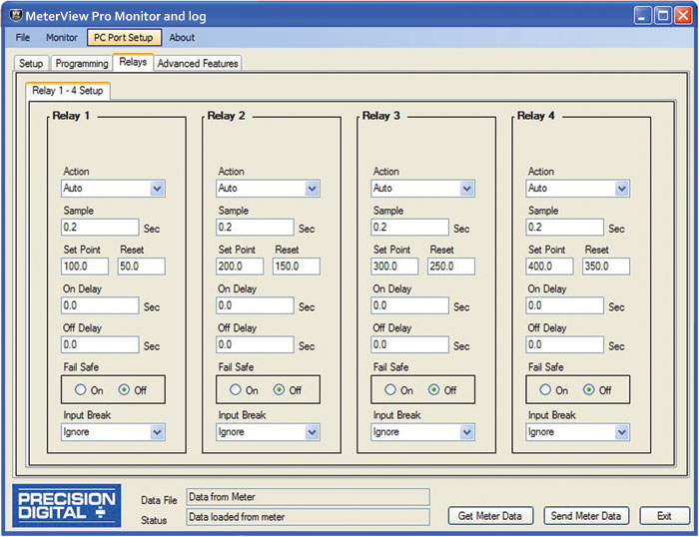Minimize the MeterView Pro window

tap(642, 16)
